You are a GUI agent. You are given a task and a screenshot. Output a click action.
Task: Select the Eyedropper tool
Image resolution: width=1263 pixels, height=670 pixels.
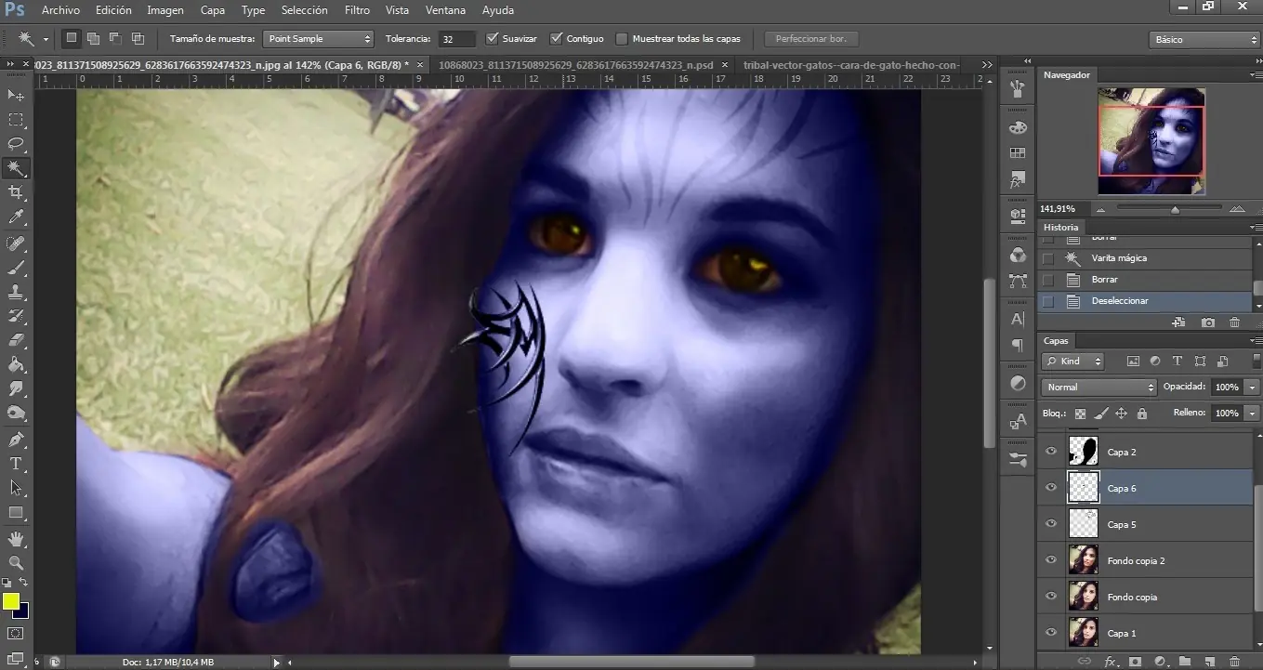click(17, 217)
